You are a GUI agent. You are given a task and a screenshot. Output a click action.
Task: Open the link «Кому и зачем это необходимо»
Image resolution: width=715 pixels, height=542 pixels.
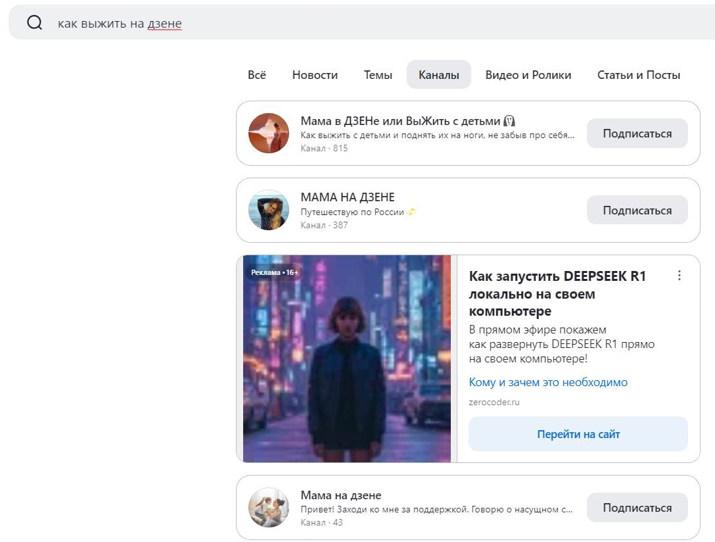click(x=547, y=382)
